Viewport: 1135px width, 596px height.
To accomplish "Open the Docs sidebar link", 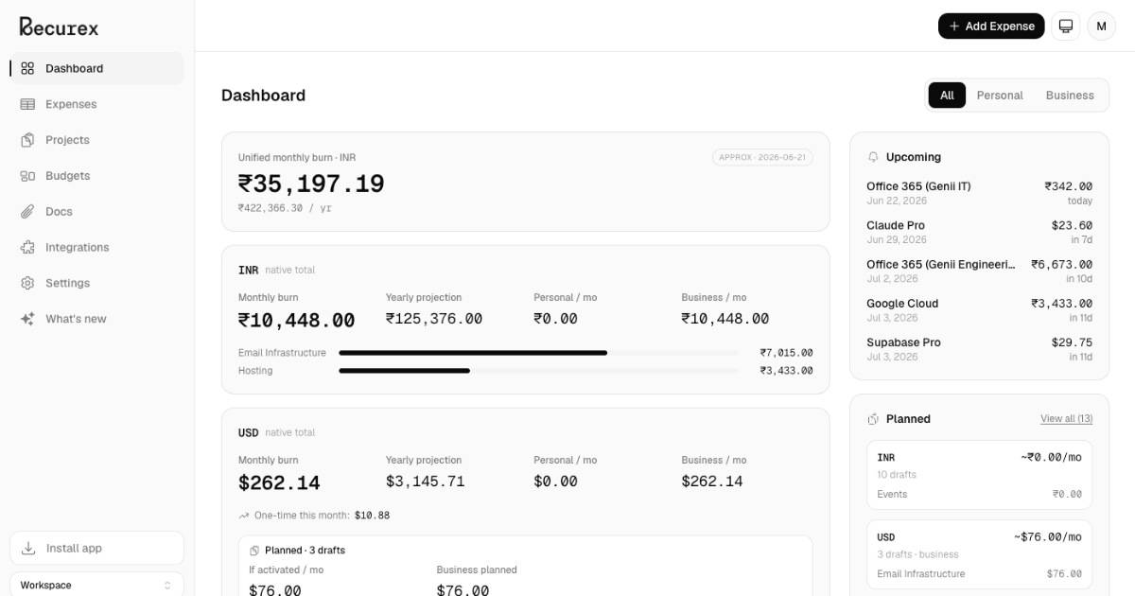I will tap(96, 212).
